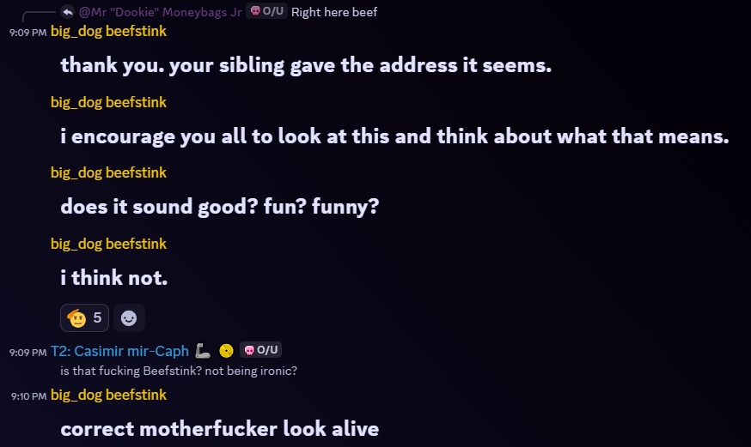Click the 9:09 PM timestamp beside Casimir
The height and width of the screenshot is (447, 751).
tap(28, 351)
